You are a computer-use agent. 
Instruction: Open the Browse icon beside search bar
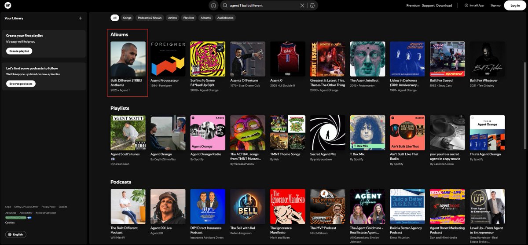coord(312,5)
